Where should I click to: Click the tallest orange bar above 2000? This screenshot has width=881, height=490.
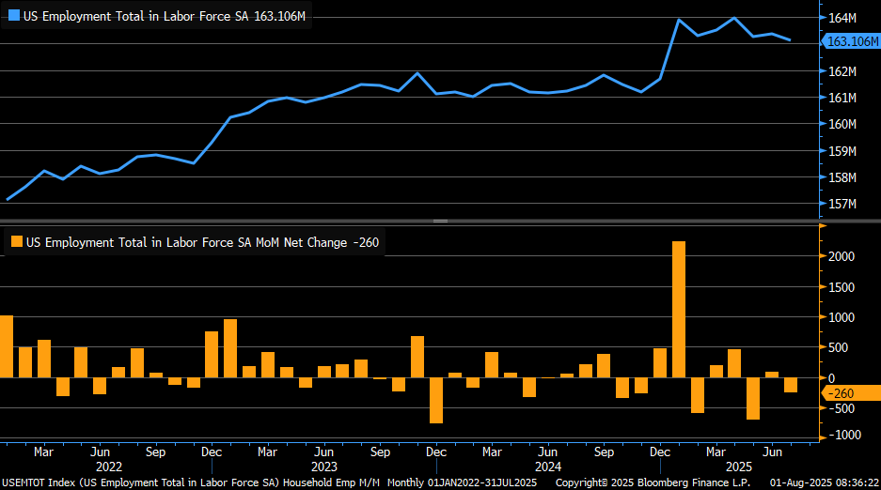(x=678, y=309)
